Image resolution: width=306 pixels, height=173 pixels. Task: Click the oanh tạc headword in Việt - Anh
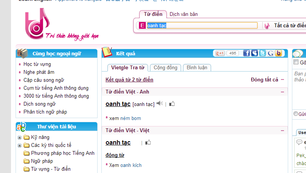point(118,104)
